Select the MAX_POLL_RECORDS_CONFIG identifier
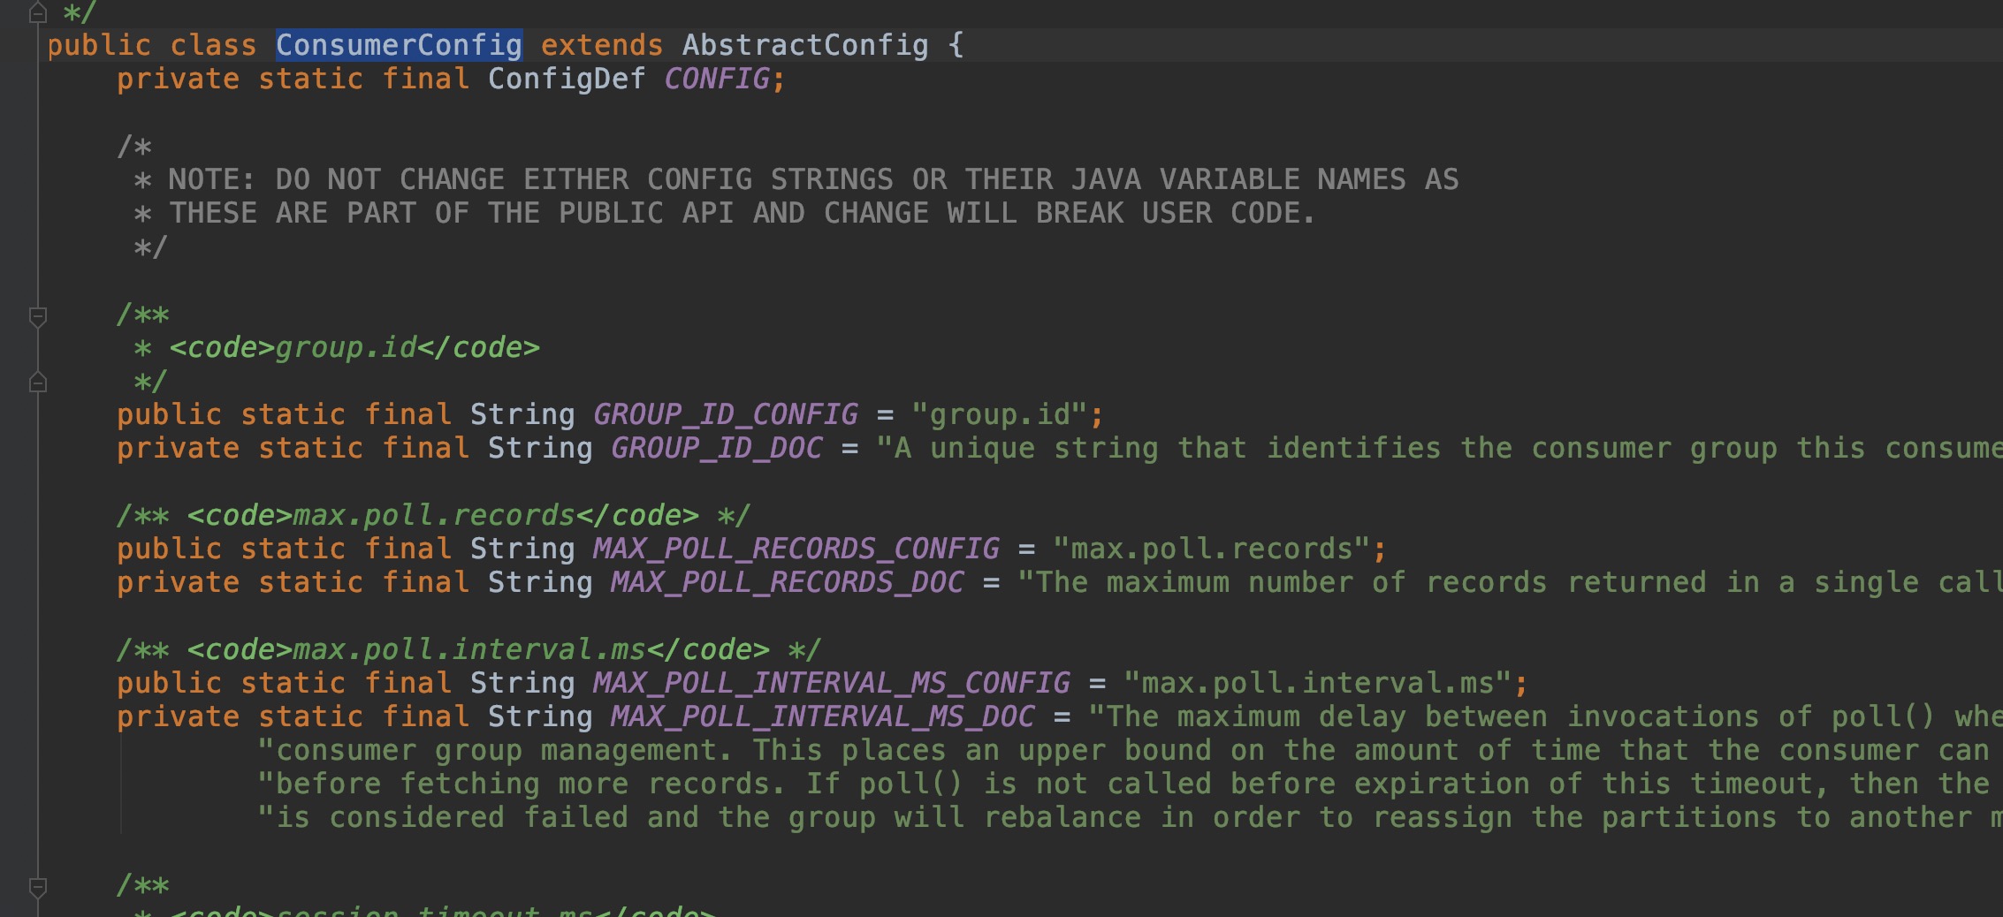Viewport: 2003px width, 917px height. pos(796,548)
